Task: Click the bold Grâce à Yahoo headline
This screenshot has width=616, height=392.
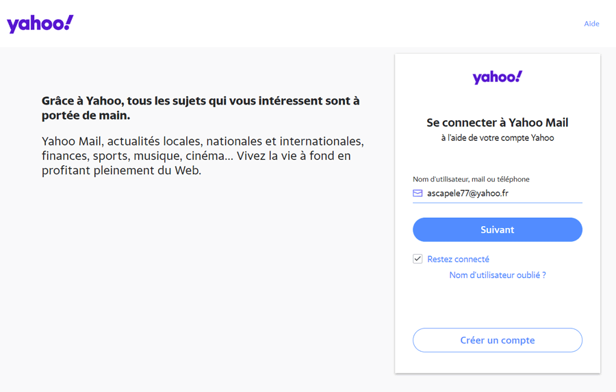Action: point(201,108)
